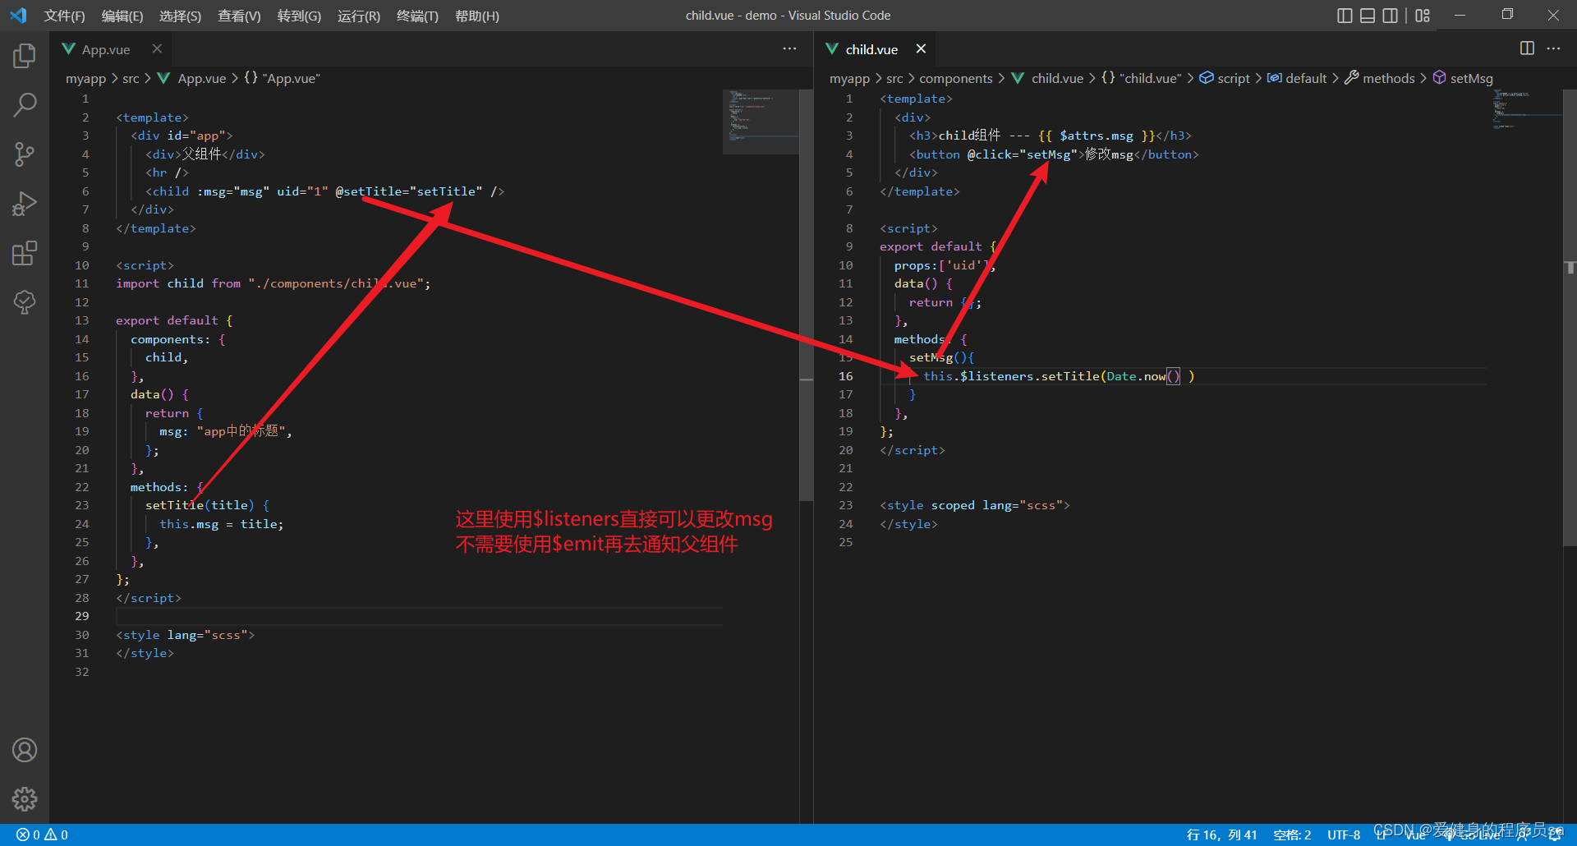The height and width of the screenshot is (846, 1577).
Task: Toggle the bottom panel
Action: [1368, 16]
